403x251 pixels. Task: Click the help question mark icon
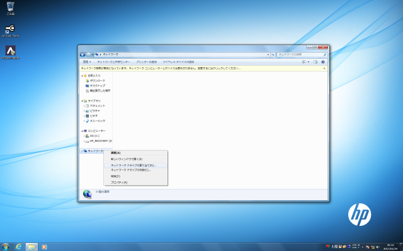point(323,62)
